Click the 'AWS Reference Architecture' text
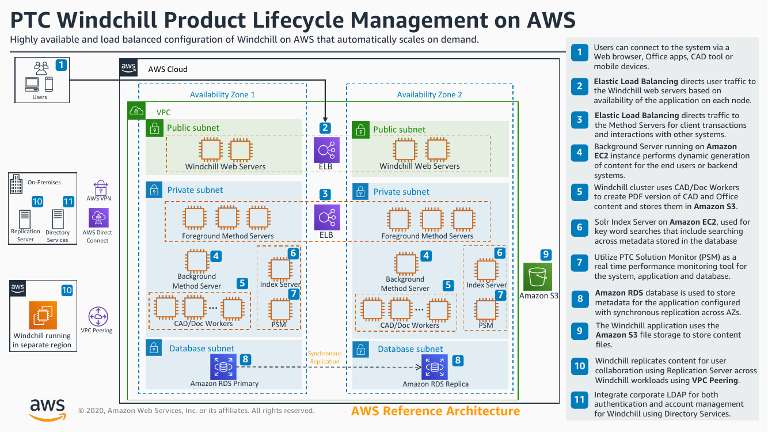 point(435,411)
